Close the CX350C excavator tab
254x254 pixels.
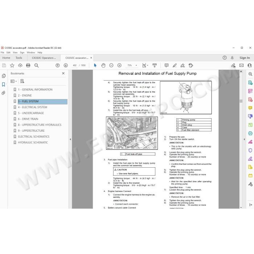[91, 58]
